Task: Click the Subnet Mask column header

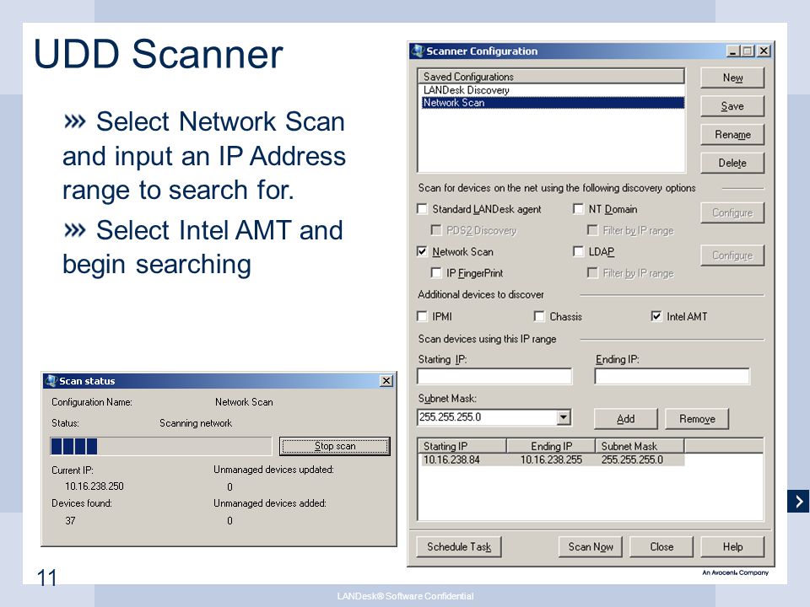Action: pos(640,446)
